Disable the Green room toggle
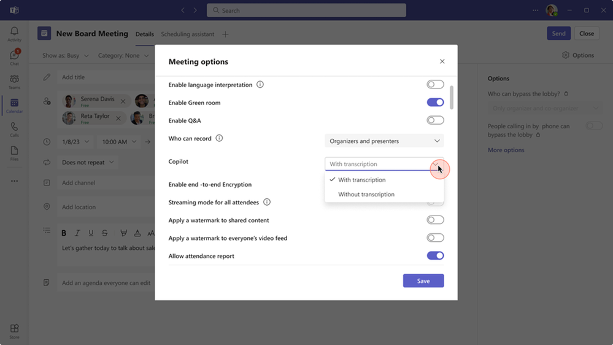This screenshot has height=345, width=613. [x=435, y=103]
